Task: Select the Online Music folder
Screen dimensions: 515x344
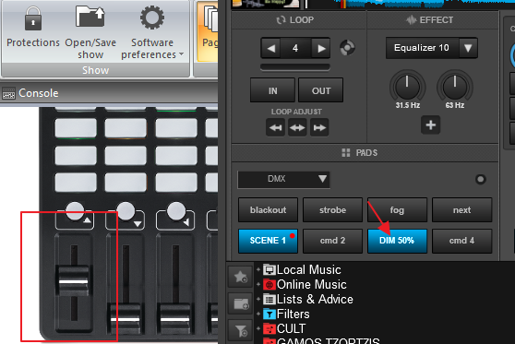Action: point(305,285)
